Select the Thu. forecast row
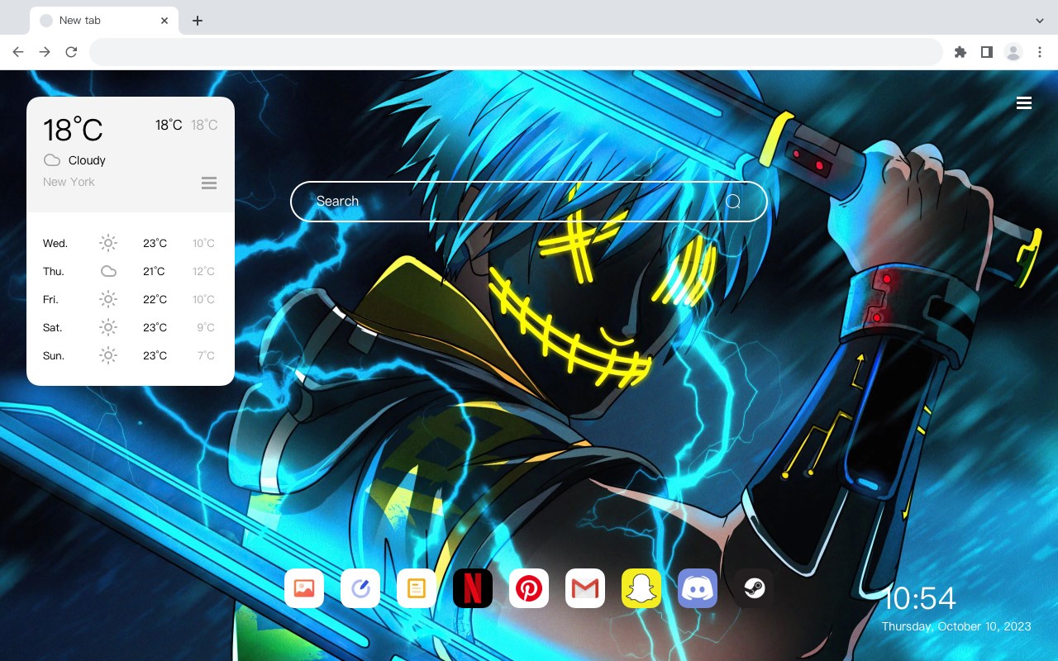This screenshot has height=661, width=1058. click(131, 271)
